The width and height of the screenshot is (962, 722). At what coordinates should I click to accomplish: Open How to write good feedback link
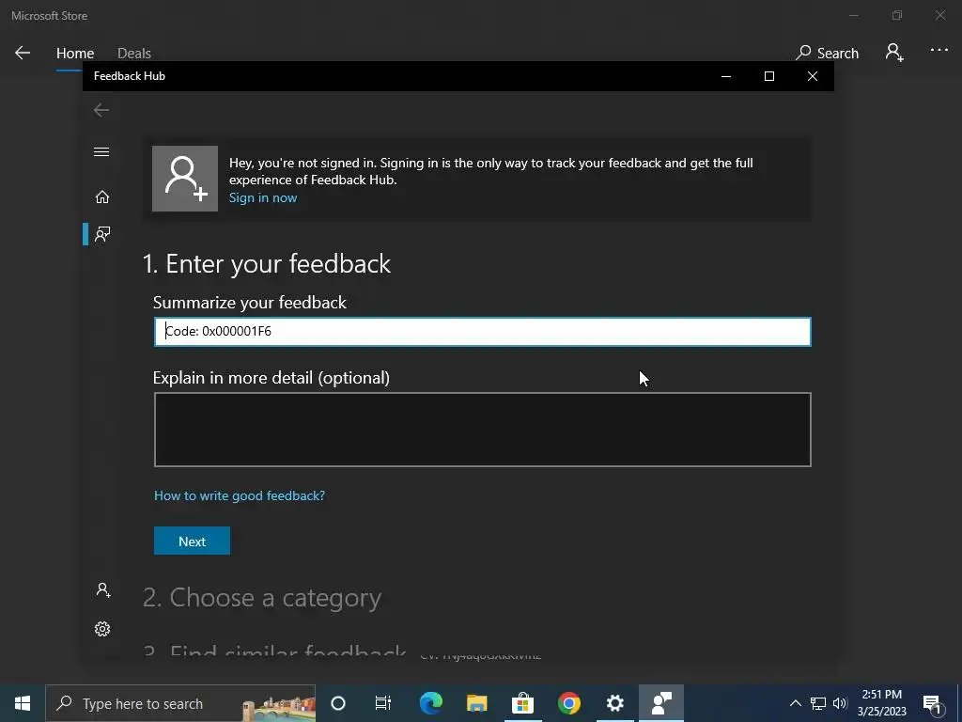pyautogui.click(x=240, y=495)
